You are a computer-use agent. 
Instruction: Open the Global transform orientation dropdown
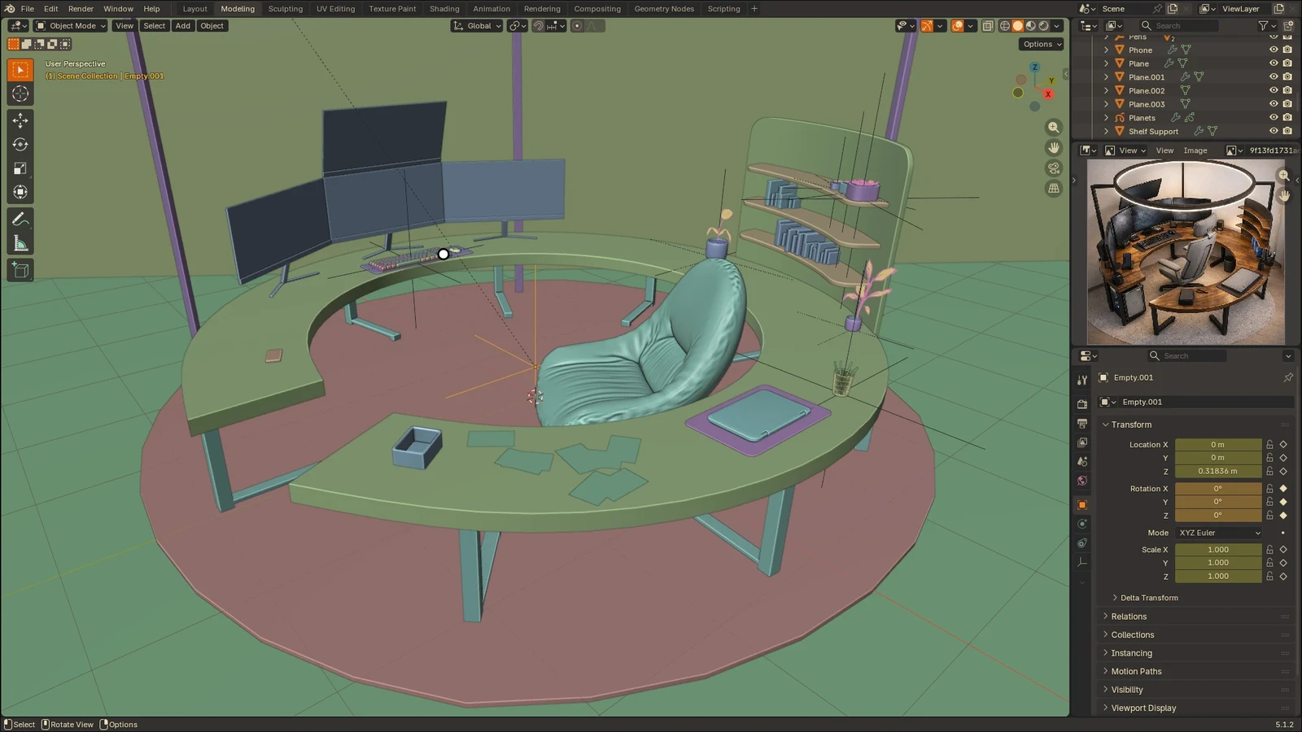tap(477, 26)
